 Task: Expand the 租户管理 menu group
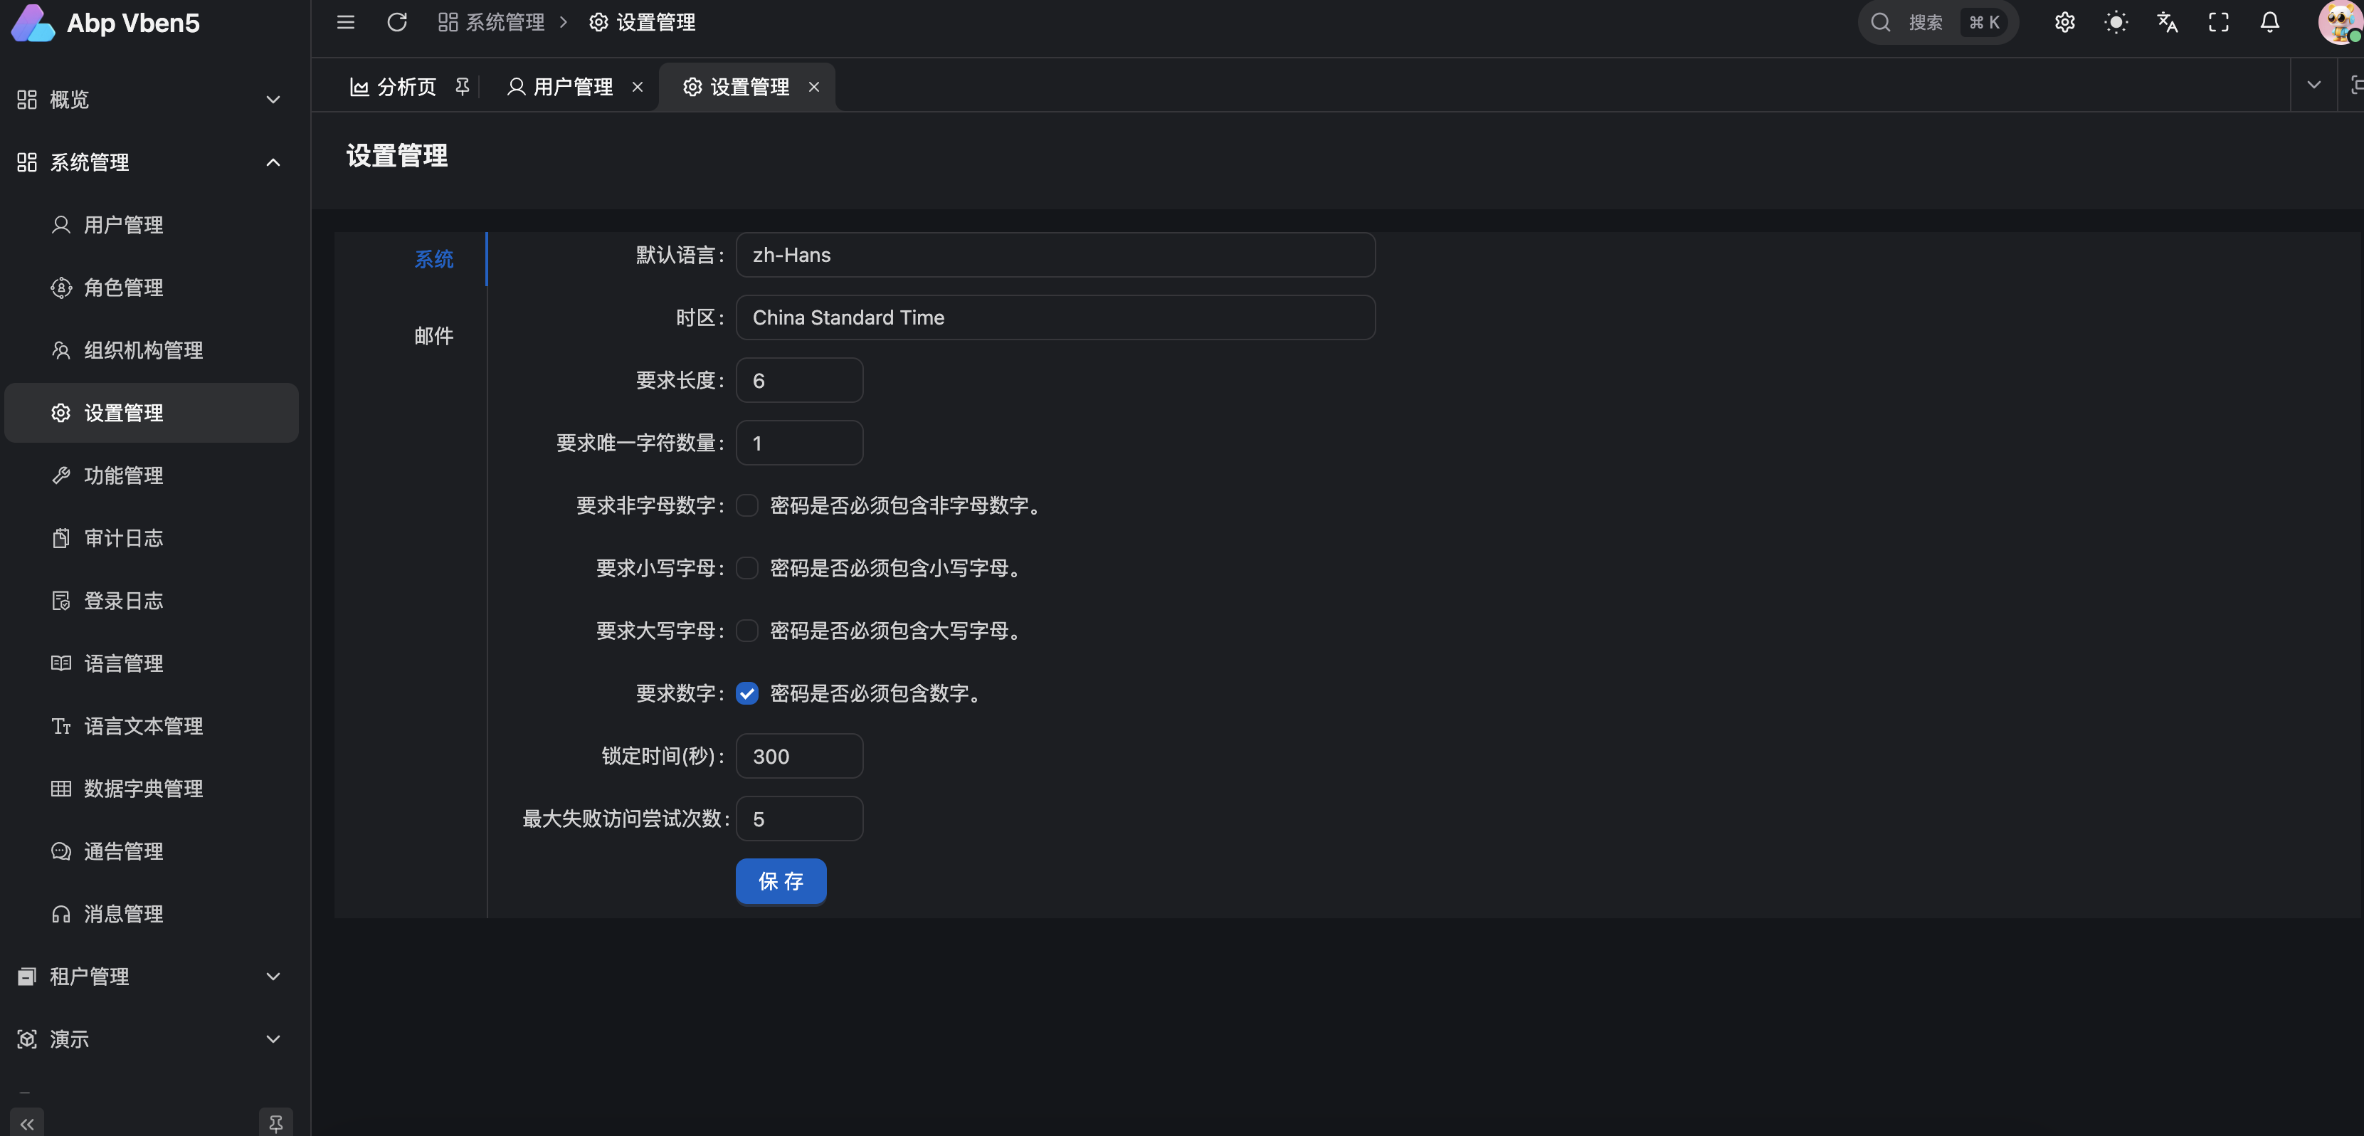(152, 977)
